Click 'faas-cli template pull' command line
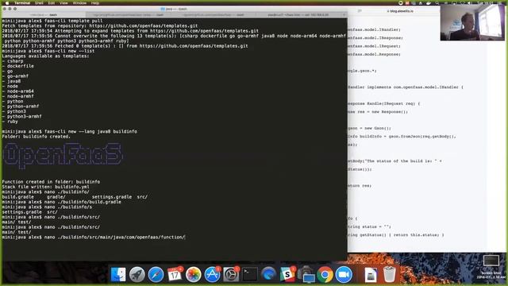The width and height of the screenshot is (508, 286). tap(52, 21)
